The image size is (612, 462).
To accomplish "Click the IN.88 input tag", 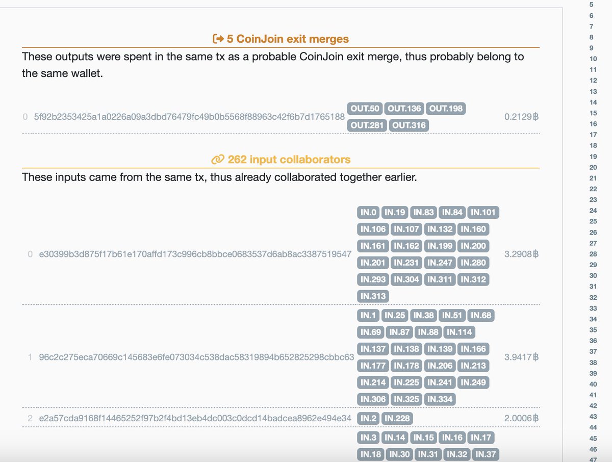I will click(x=428, y=332).
